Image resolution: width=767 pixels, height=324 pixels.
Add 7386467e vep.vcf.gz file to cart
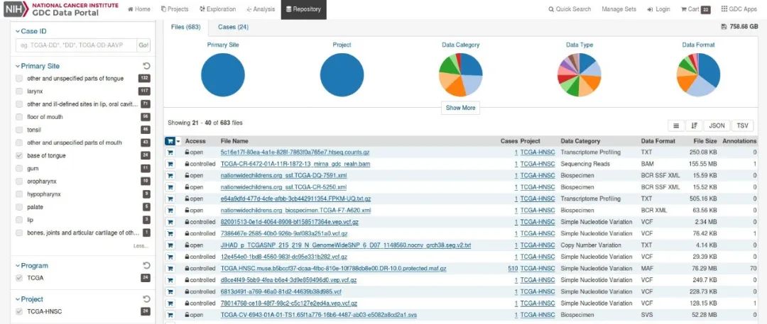pyautogui.click(x=170, y=233)
